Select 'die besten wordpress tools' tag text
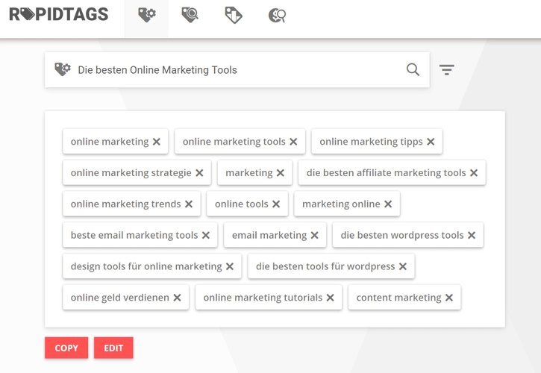This screenshot has height=373, width=541. (x=402, y=235)
